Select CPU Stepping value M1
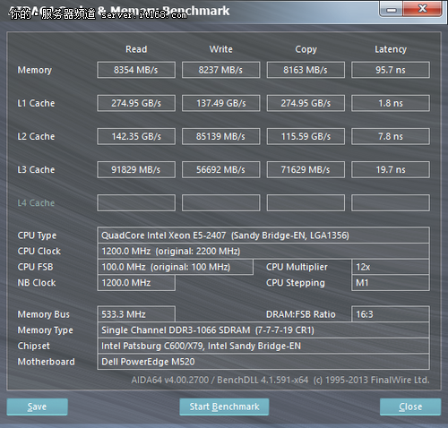448x428 pixels. 391,283
